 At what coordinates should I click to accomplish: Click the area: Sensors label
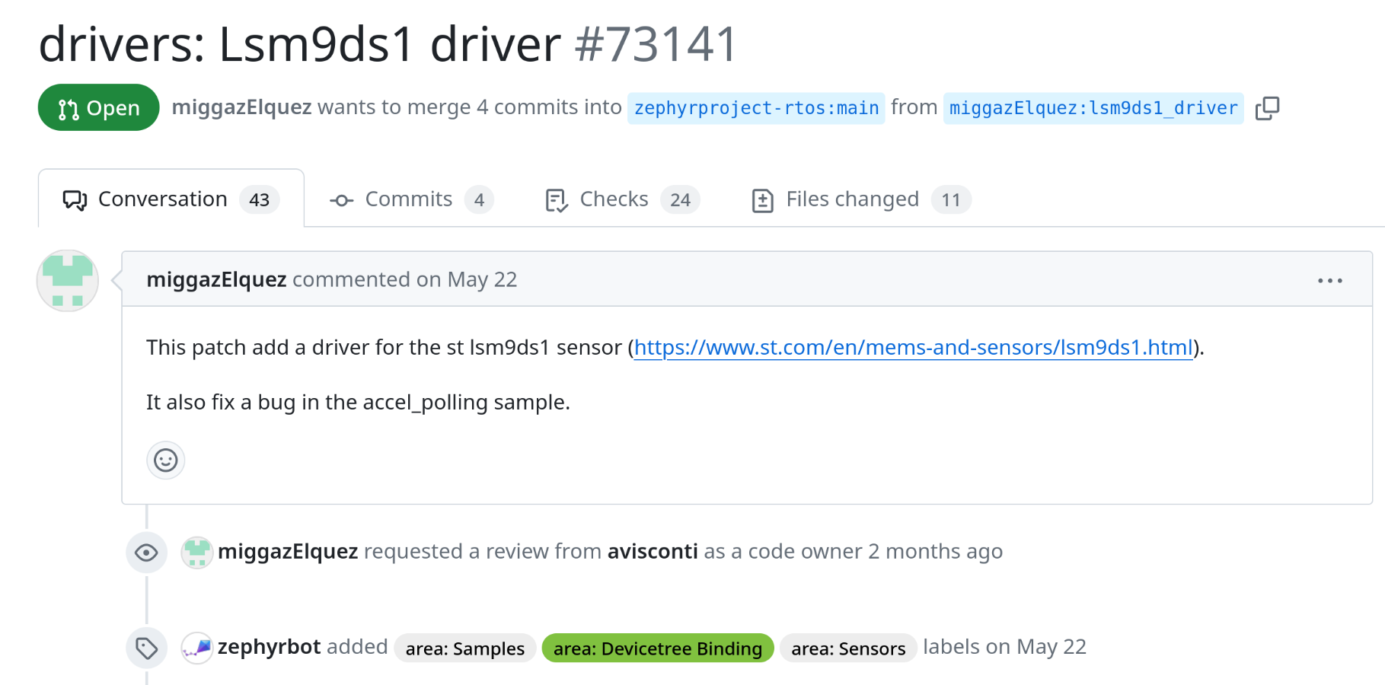coord(848,648)
